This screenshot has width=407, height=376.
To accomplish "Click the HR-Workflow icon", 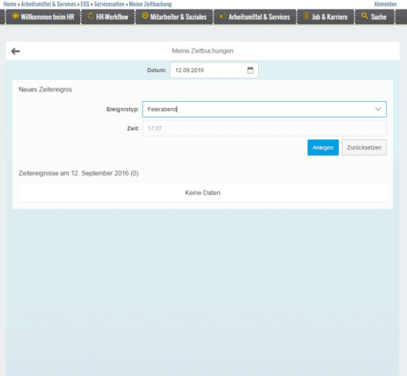I will tap(91, 16).
